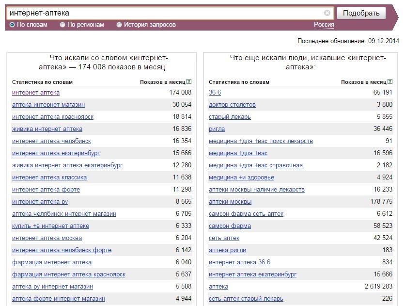Select the "По словам" radio button
Viewport: 405px width, 306px height.
12,25
